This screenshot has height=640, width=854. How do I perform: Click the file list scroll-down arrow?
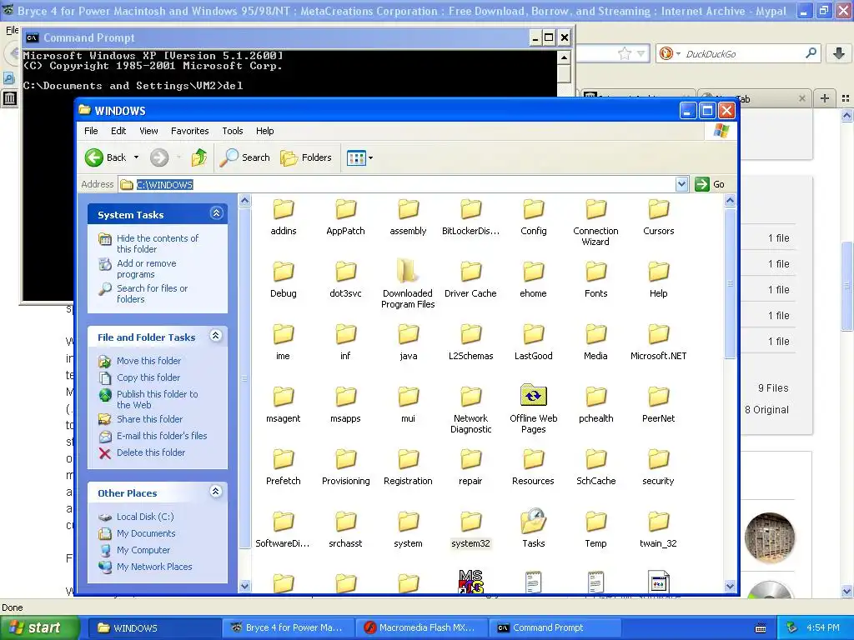click(x=730, y=586)
